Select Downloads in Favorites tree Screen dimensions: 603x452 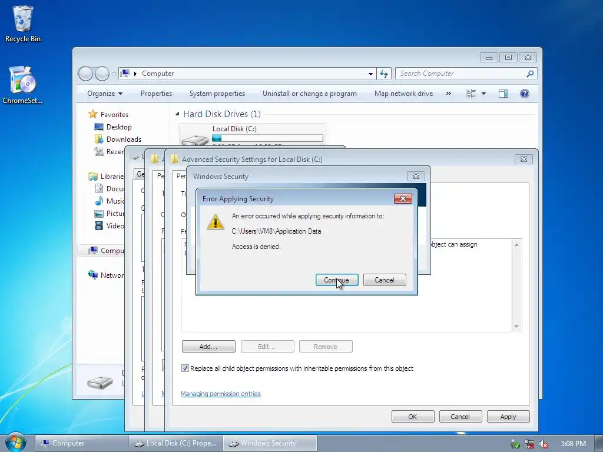(x=124, y=139)
